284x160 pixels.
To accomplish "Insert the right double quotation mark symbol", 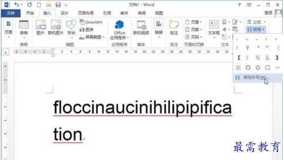I will point(267,47).
